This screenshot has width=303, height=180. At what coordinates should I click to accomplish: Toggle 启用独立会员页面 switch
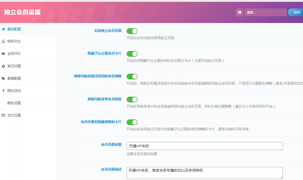(x=132, y=31)
